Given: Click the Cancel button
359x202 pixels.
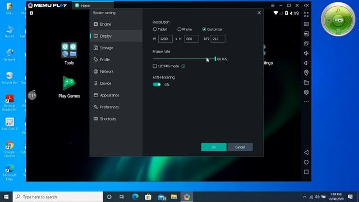Looking at the screenshot, I should pos(240,147).
